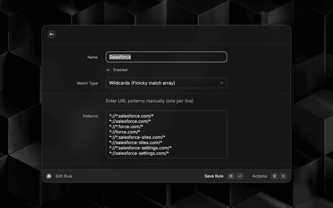Image resolution: width=333 pixels, height=208 pixels.
Task: Click the Name field containing Salesforce
Action: click(166, 57)
